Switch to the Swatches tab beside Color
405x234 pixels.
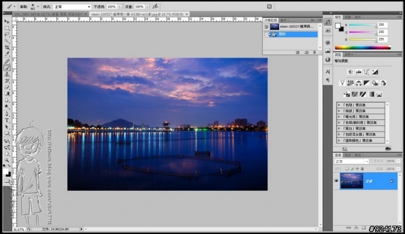tap(347, 17)
